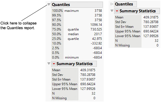The width and height of the screenshot is (161, 102).
Task: Select Std Dev label in left Summary Statistics
Action: coord(58,75)
